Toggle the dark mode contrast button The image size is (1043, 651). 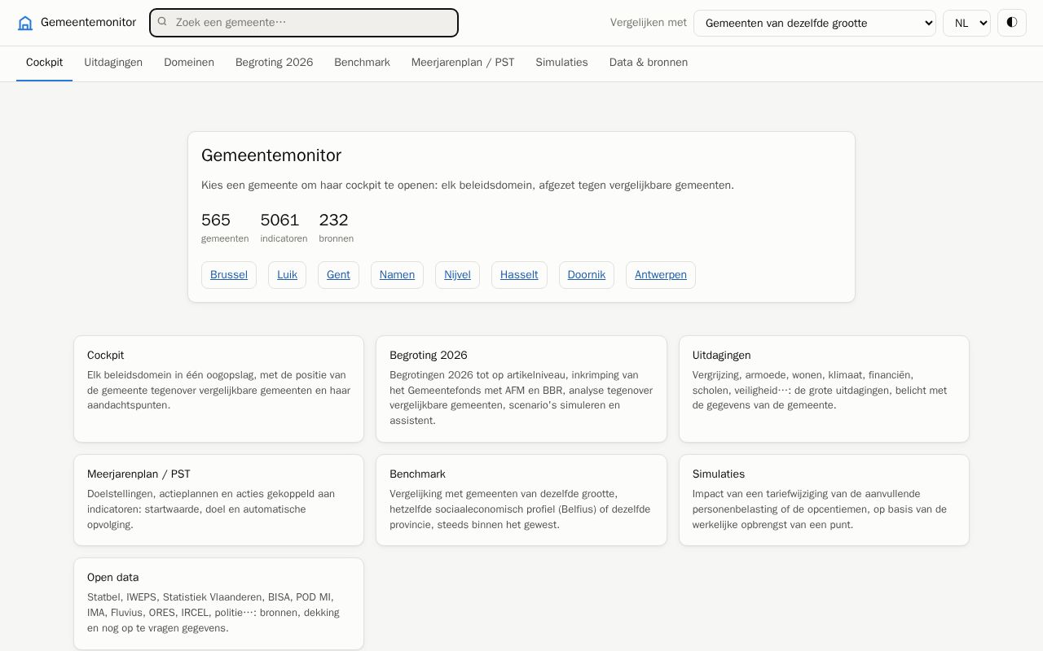pyautogui.click(x=1012, y=23)
